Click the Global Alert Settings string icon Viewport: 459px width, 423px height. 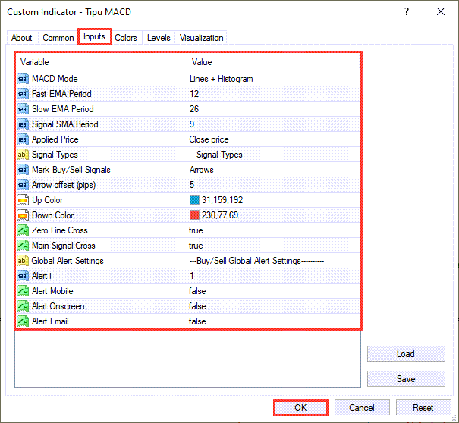[x=22, y=261]
